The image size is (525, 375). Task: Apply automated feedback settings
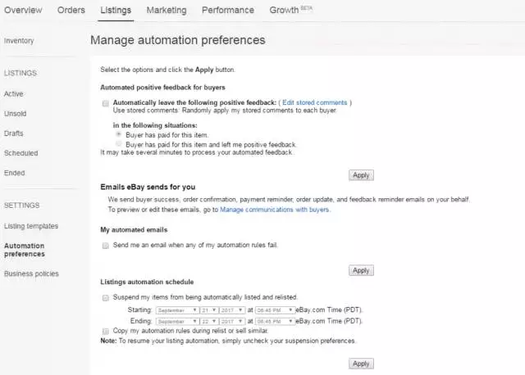click(361, 175)
